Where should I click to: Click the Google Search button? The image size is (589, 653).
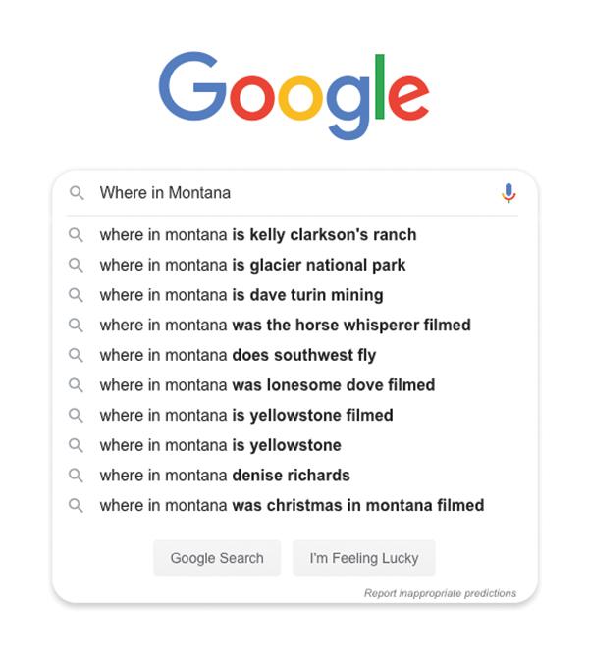pos(217,558)
